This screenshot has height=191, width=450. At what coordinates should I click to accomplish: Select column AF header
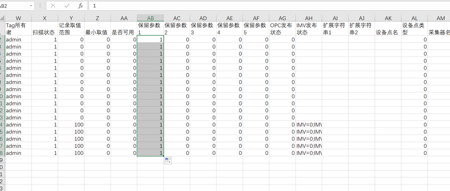point(256,18)
